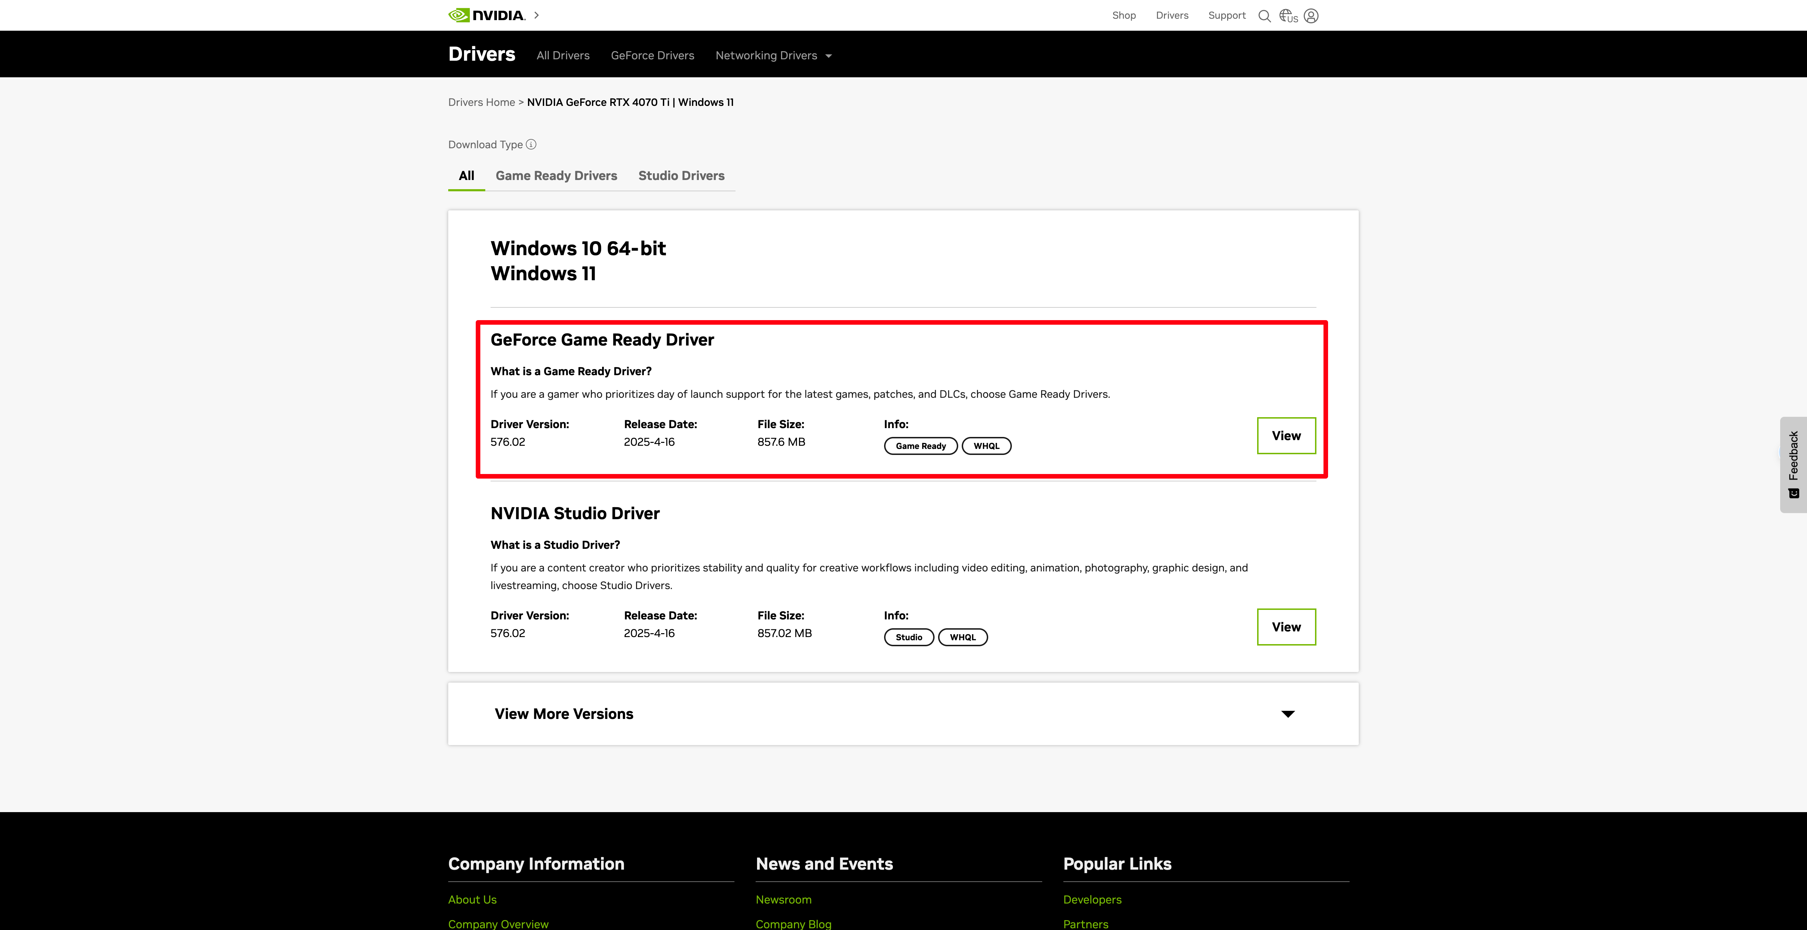This screenshot has width=1807, height=930.
Task: Click the Popular Links footer heading
Action: click(x=1117, y=864)
